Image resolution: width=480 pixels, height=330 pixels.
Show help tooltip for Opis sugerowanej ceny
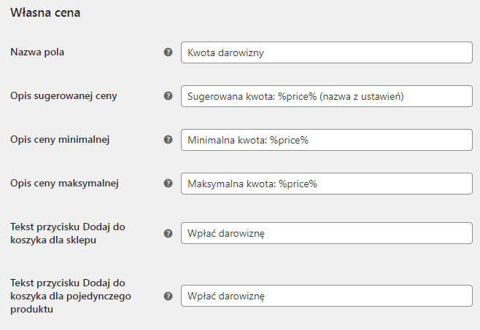[168, 96]
